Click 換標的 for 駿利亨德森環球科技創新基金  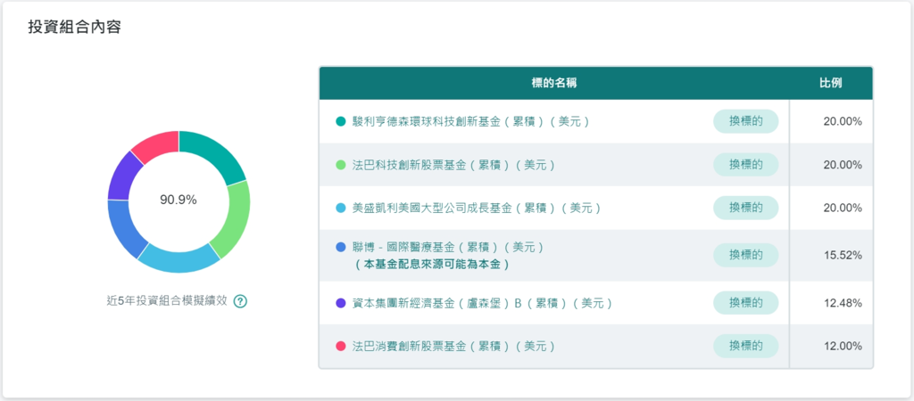(746, 122)
